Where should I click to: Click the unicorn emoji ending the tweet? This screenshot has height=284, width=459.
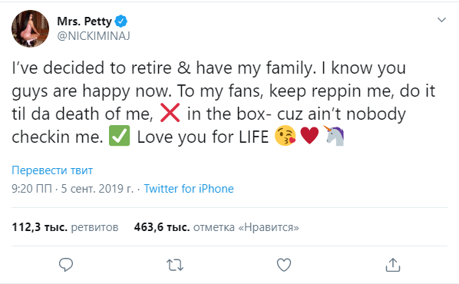[335, 136]
